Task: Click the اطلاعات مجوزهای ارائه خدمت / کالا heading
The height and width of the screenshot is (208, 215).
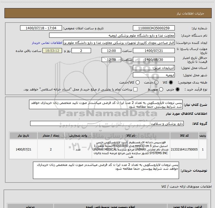Action: (x=186, y=187)
